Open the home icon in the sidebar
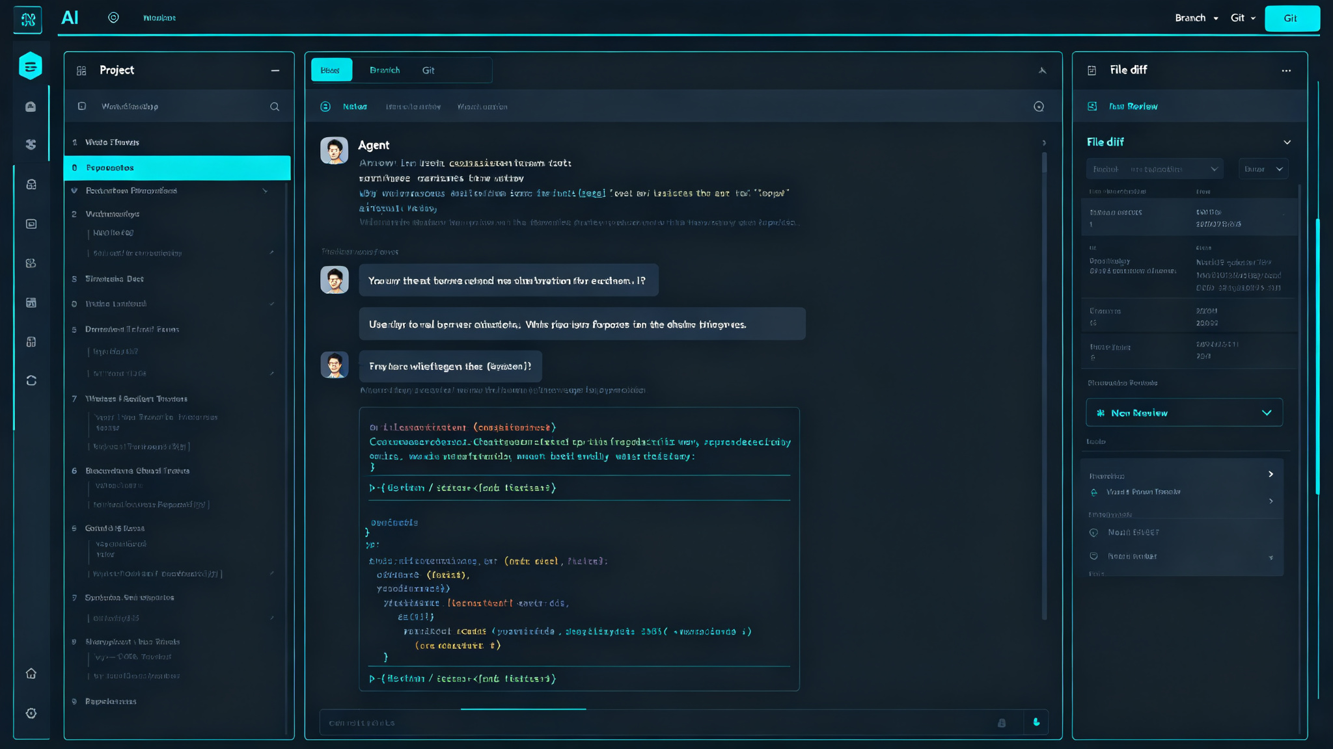Screen dimensions: 1333x749 [31, 674]
